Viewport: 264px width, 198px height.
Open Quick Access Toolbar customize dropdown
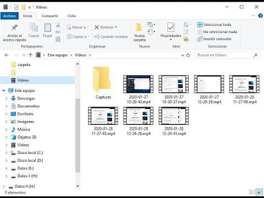click(29, 8)
